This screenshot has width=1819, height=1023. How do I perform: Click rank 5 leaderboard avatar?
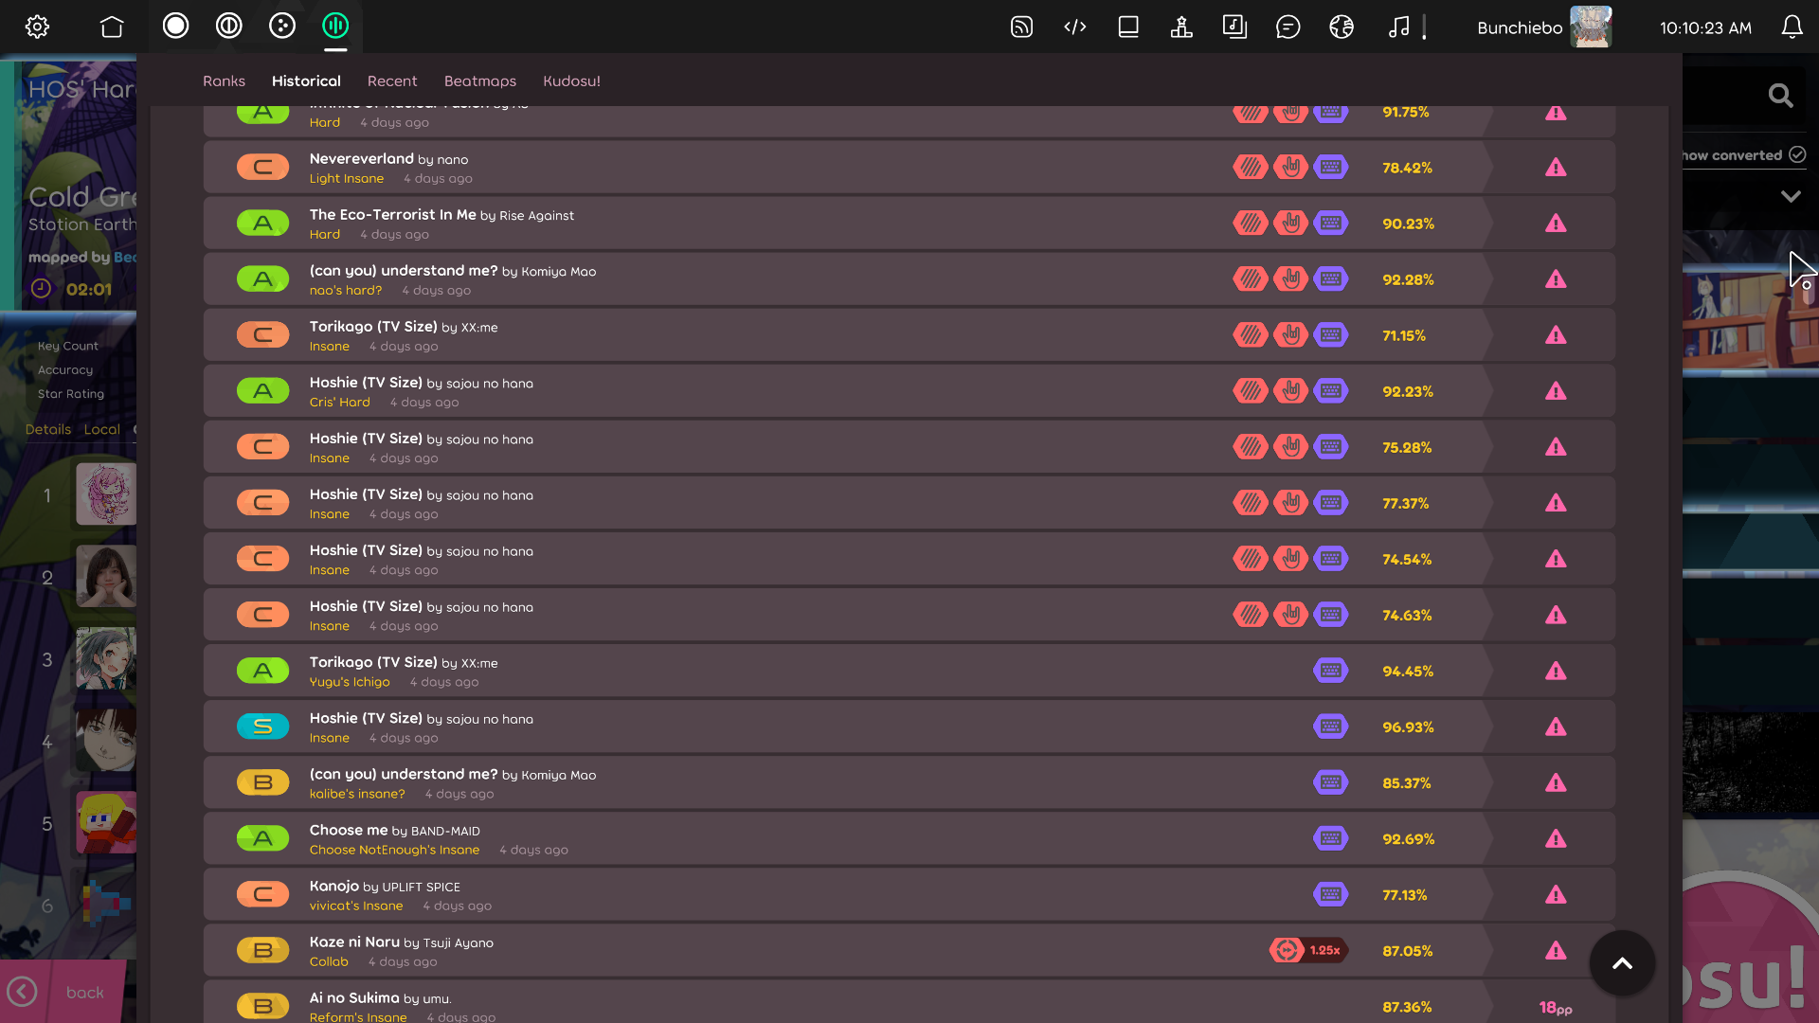106,822
